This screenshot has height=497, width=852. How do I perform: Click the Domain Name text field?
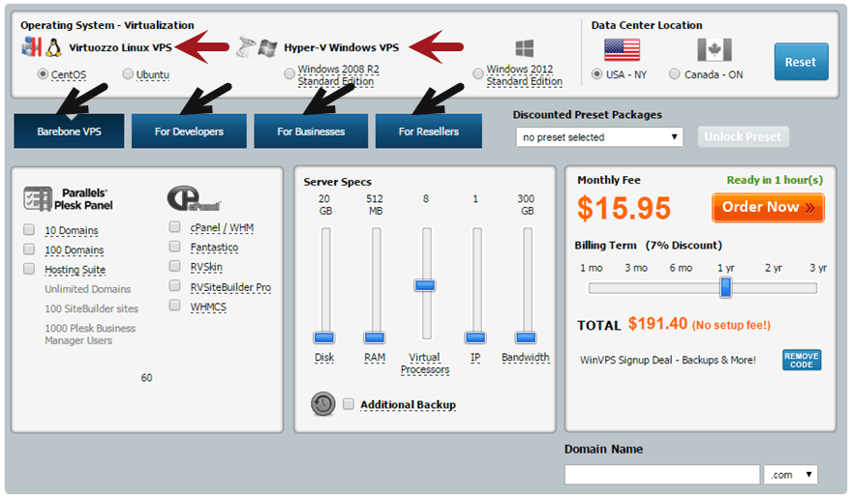(662, 475)
